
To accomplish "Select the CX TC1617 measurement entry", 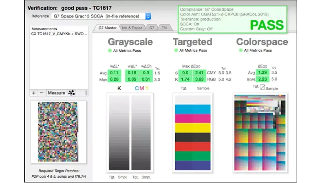I will pyautogui.click(x=59, y=34).
